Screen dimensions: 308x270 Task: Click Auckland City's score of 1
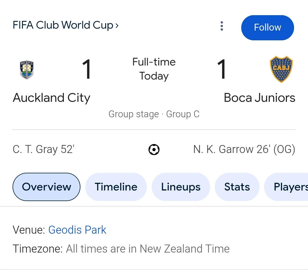(87, 69)
